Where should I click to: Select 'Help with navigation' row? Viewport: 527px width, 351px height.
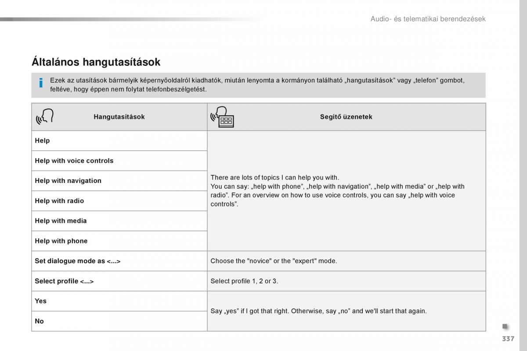[x=119, y=181]
